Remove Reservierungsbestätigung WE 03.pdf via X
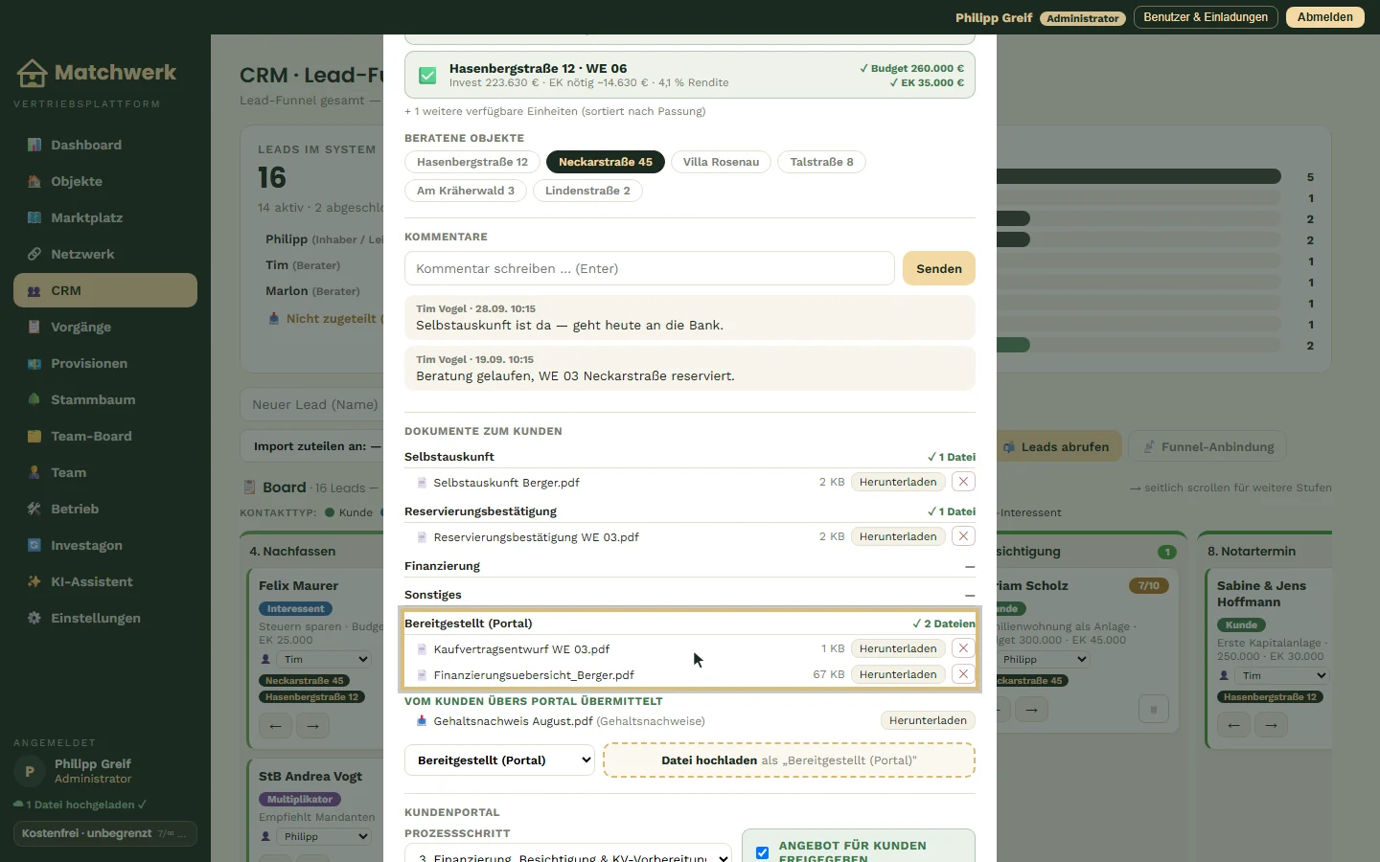1380x862 pixels. point(963,536)
